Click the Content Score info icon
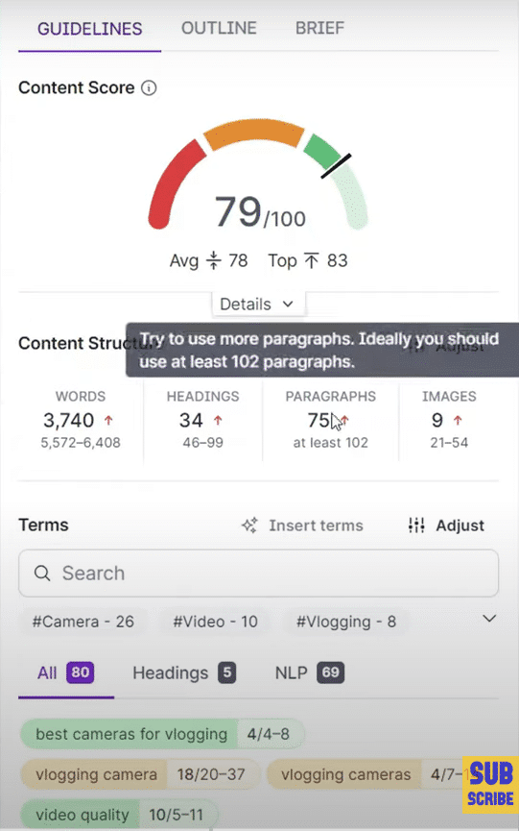Screen dimensions: 519x831 point(149,88)
